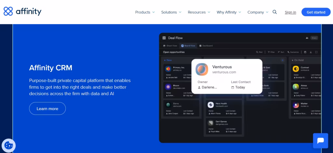Click the Contrast company logo icon
This screenshot has height=153, width=333.
[296, 69]
